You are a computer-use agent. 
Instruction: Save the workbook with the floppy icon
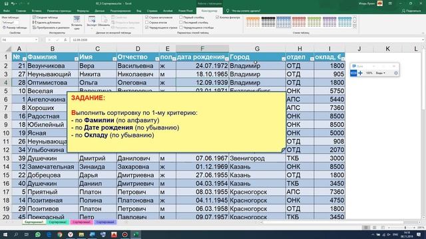pyautogui.click(x=6, y=3)
